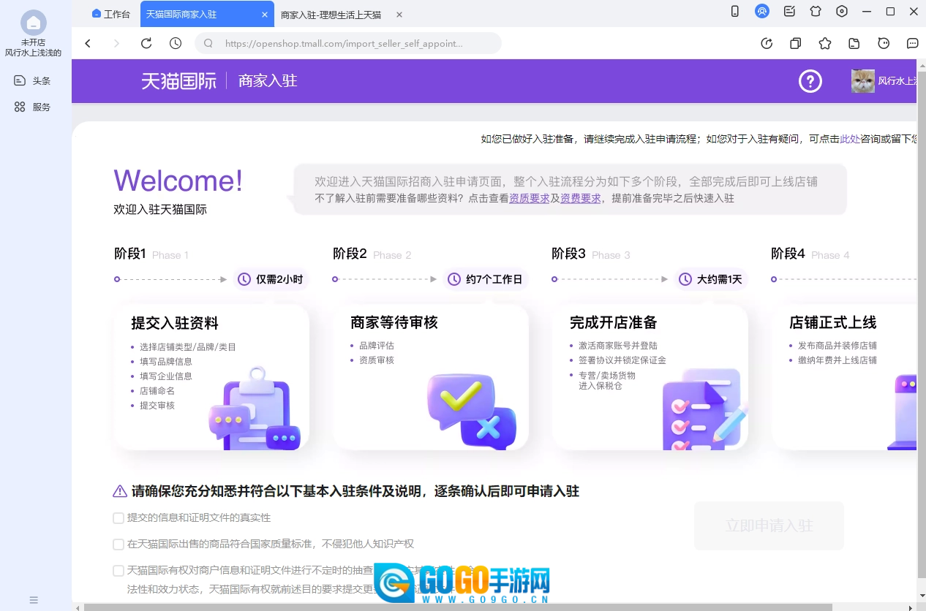Expand the sidebar hamburger menu at bottom

[x=34, y=600]
